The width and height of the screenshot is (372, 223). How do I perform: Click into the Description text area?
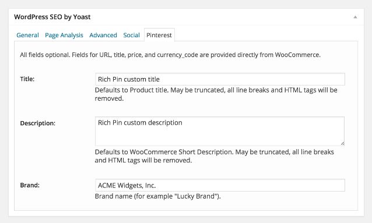220,131
